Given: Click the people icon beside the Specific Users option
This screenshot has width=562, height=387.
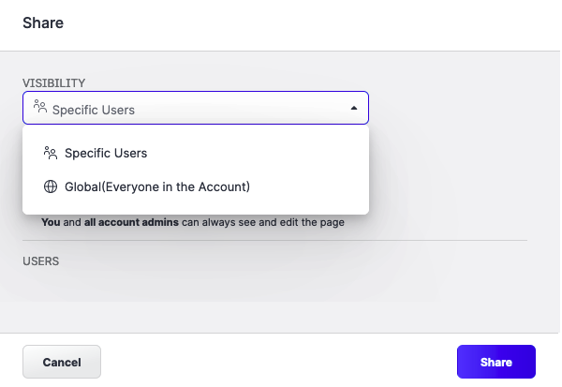Looking at the screenshot, I should [51, 153].
